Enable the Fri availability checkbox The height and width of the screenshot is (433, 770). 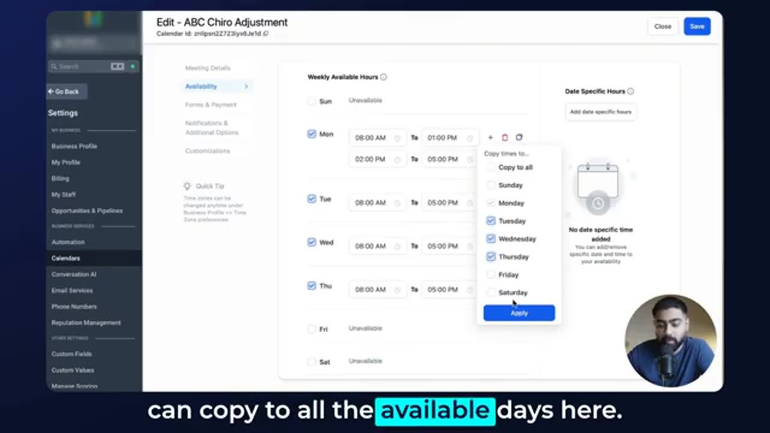click(312, 329)
